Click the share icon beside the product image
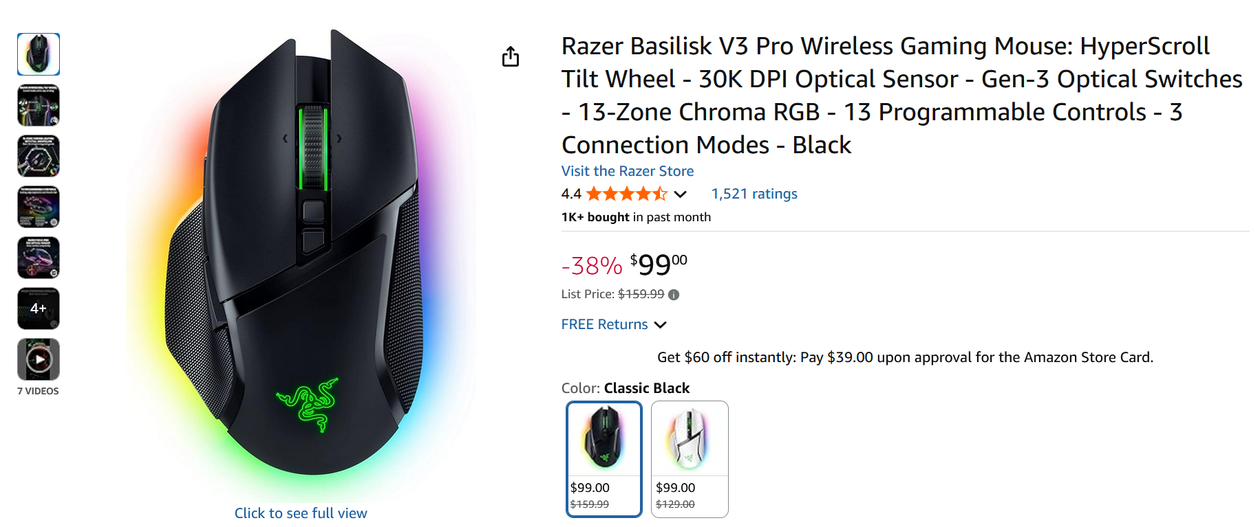1260x527 pixels. [511, 56]
